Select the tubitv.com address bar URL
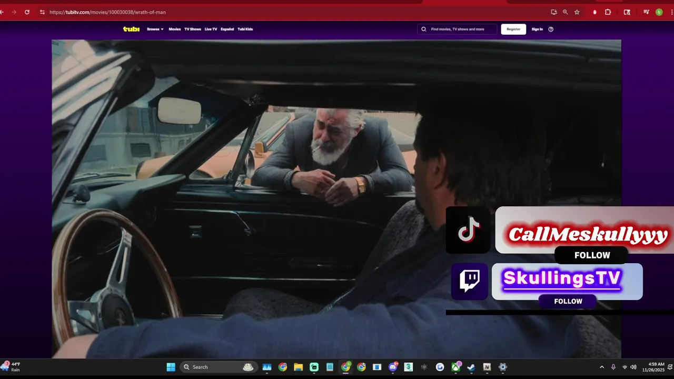674x379 pixels. tap(107, 12)
